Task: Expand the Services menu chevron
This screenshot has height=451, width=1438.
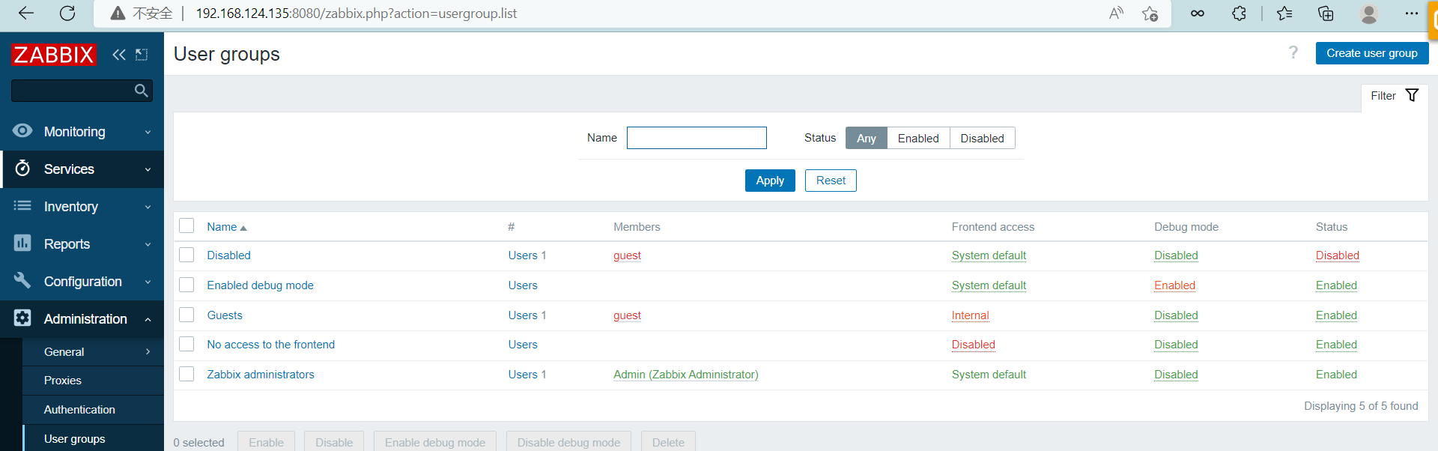Action: [148, 169]
